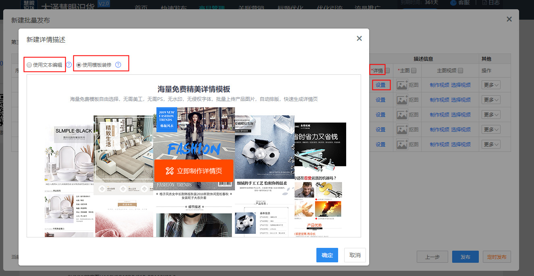Click 制作视频 in the fourth row
Screen dimensions: 534x276
[x=439, y=130]
